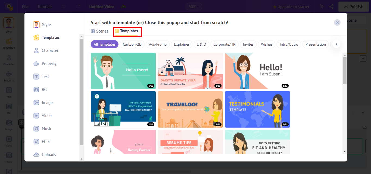This screenshot has width=371, height=174.
Task: Choose the Hello there! template
Action: click(x=123, y=71)
